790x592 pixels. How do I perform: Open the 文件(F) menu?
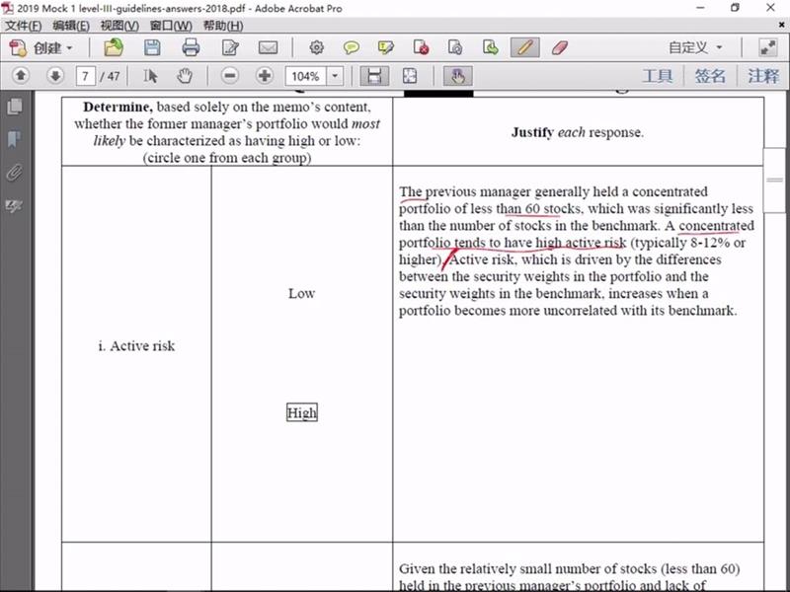point(25,25)
